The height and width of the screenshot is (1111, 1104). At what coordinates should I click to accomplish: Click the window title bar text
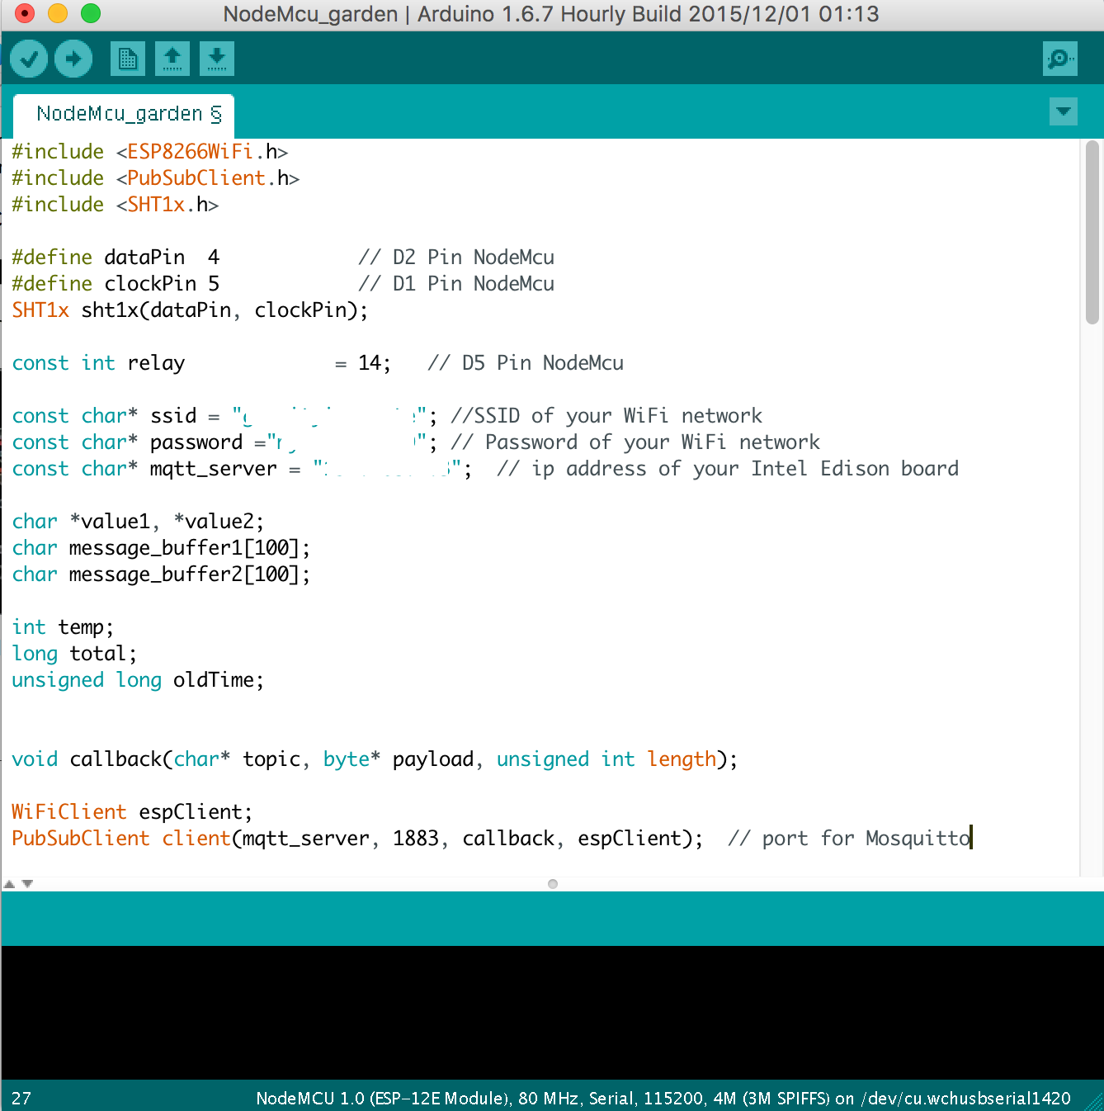click(551, 14)
